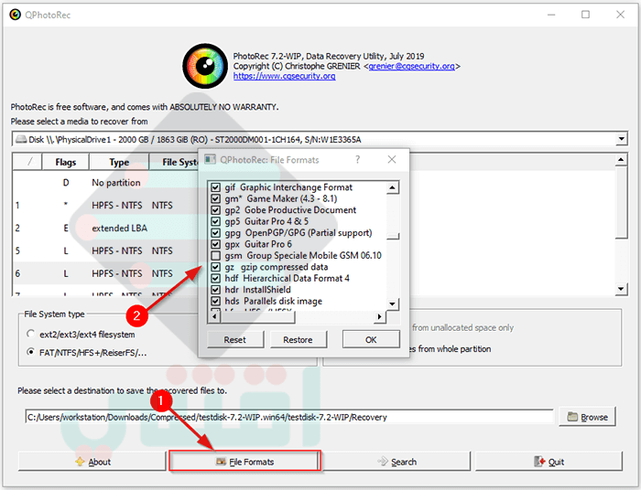This screenshot has height=490, width=641.
Task: Click partition table scroll down arrow
Action: 621,289
